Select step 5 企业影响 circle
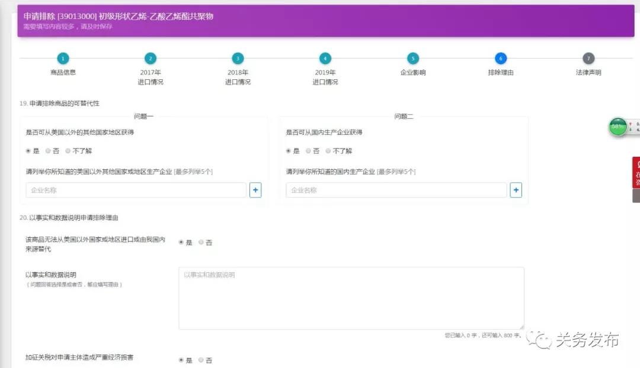The image size is (640, 368). tap(413, 59)
